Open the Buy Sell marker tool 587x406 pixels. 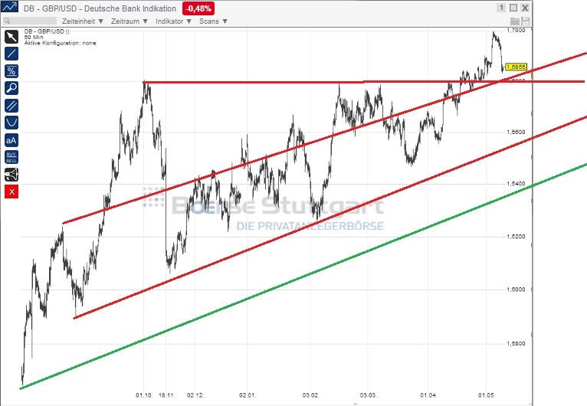tap(11, 157)
